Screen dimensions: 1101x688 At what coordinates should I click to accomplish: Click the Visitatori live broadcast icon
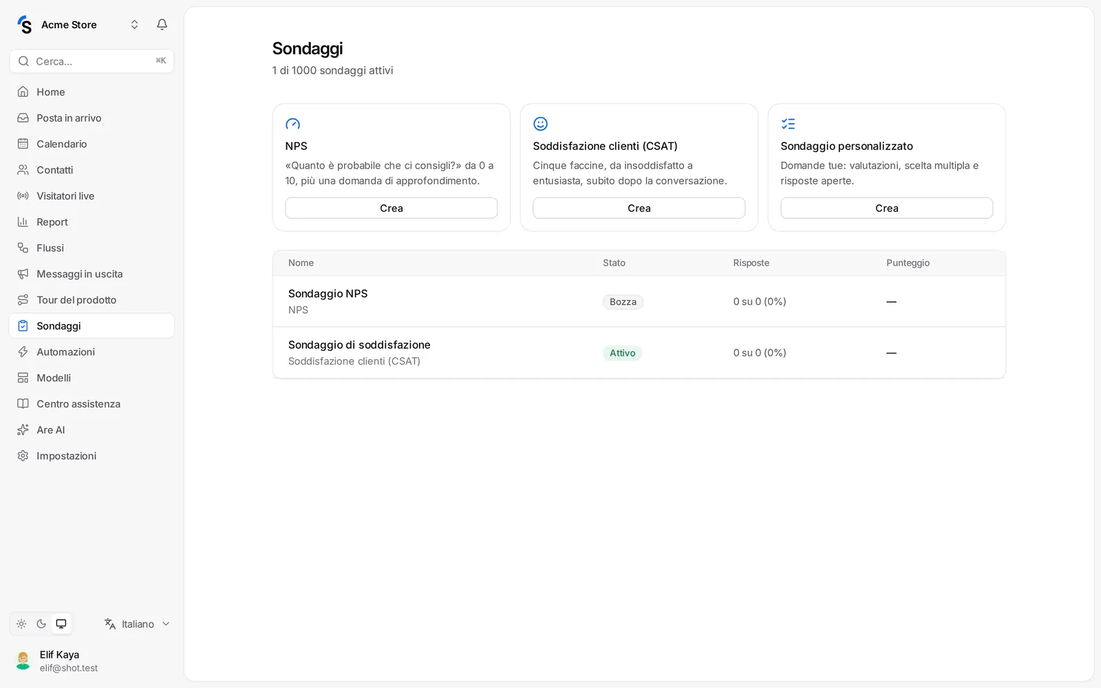point(23,196)
